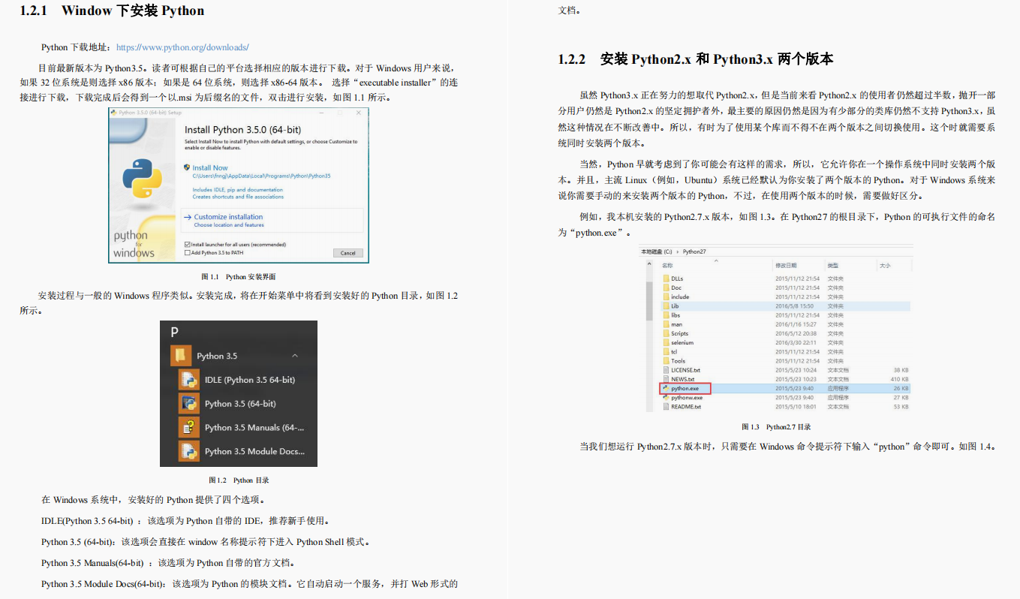Click the 本地磁盘 (C:) breadcrumb

point(657,252)
